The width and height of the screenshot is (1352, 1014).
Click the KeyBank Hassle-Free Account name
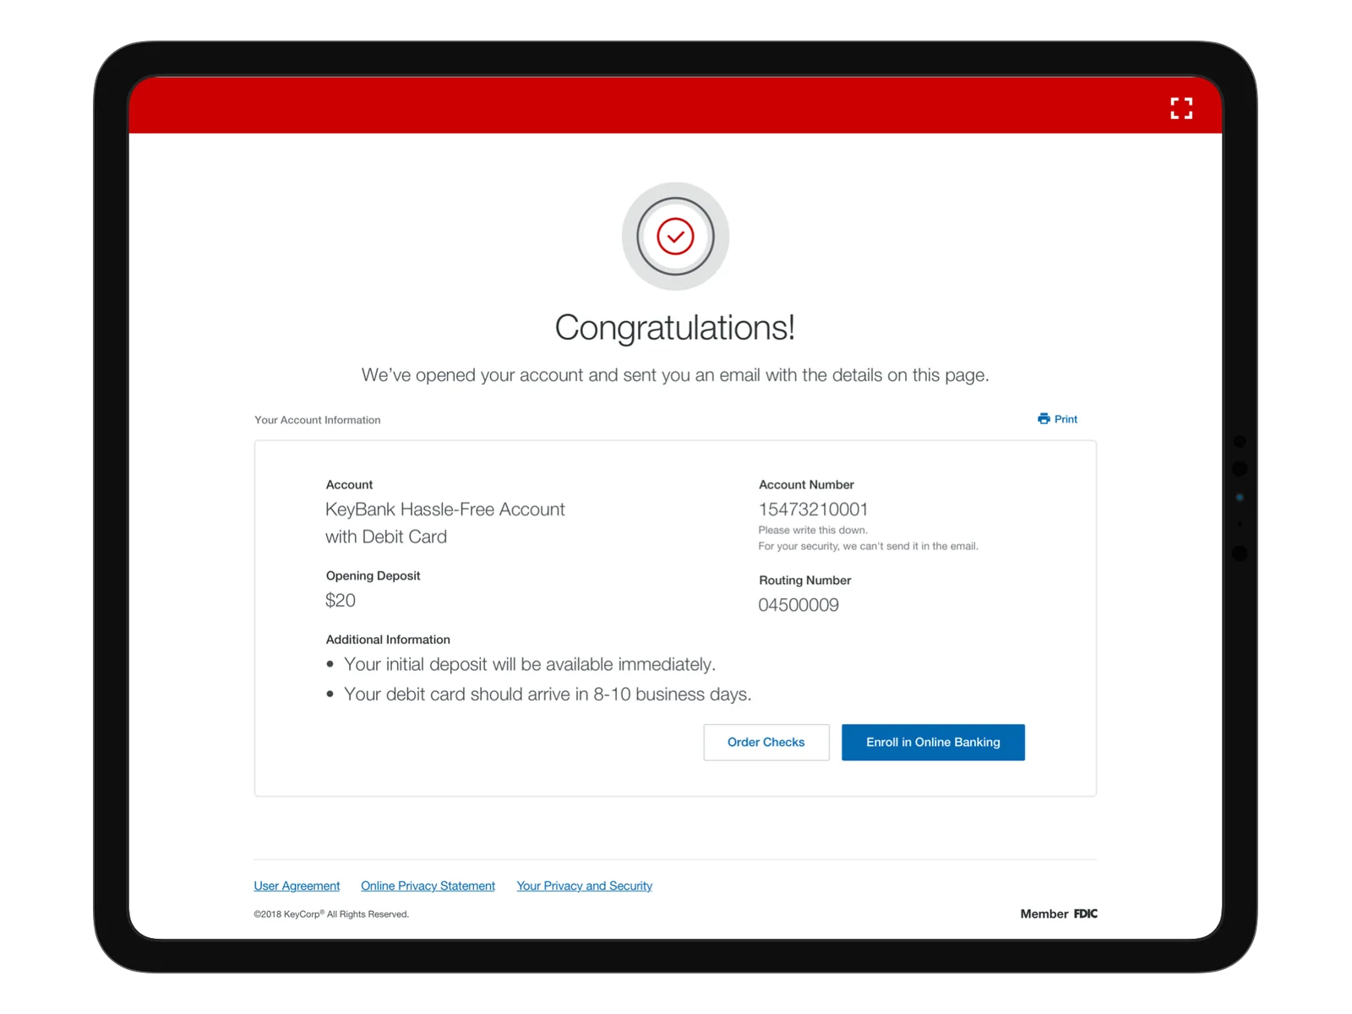445,510
